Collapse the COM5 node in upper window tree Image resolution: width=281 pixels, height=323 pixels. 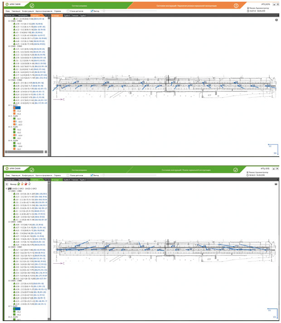[9, 46]
